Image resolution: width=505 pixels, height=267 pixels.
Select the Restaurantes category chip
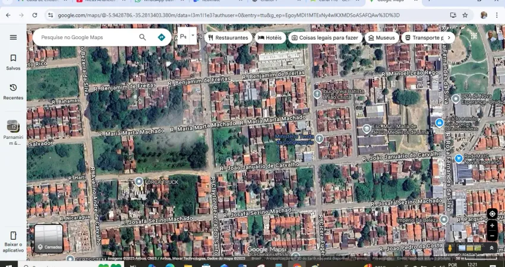tap(228, 37)
